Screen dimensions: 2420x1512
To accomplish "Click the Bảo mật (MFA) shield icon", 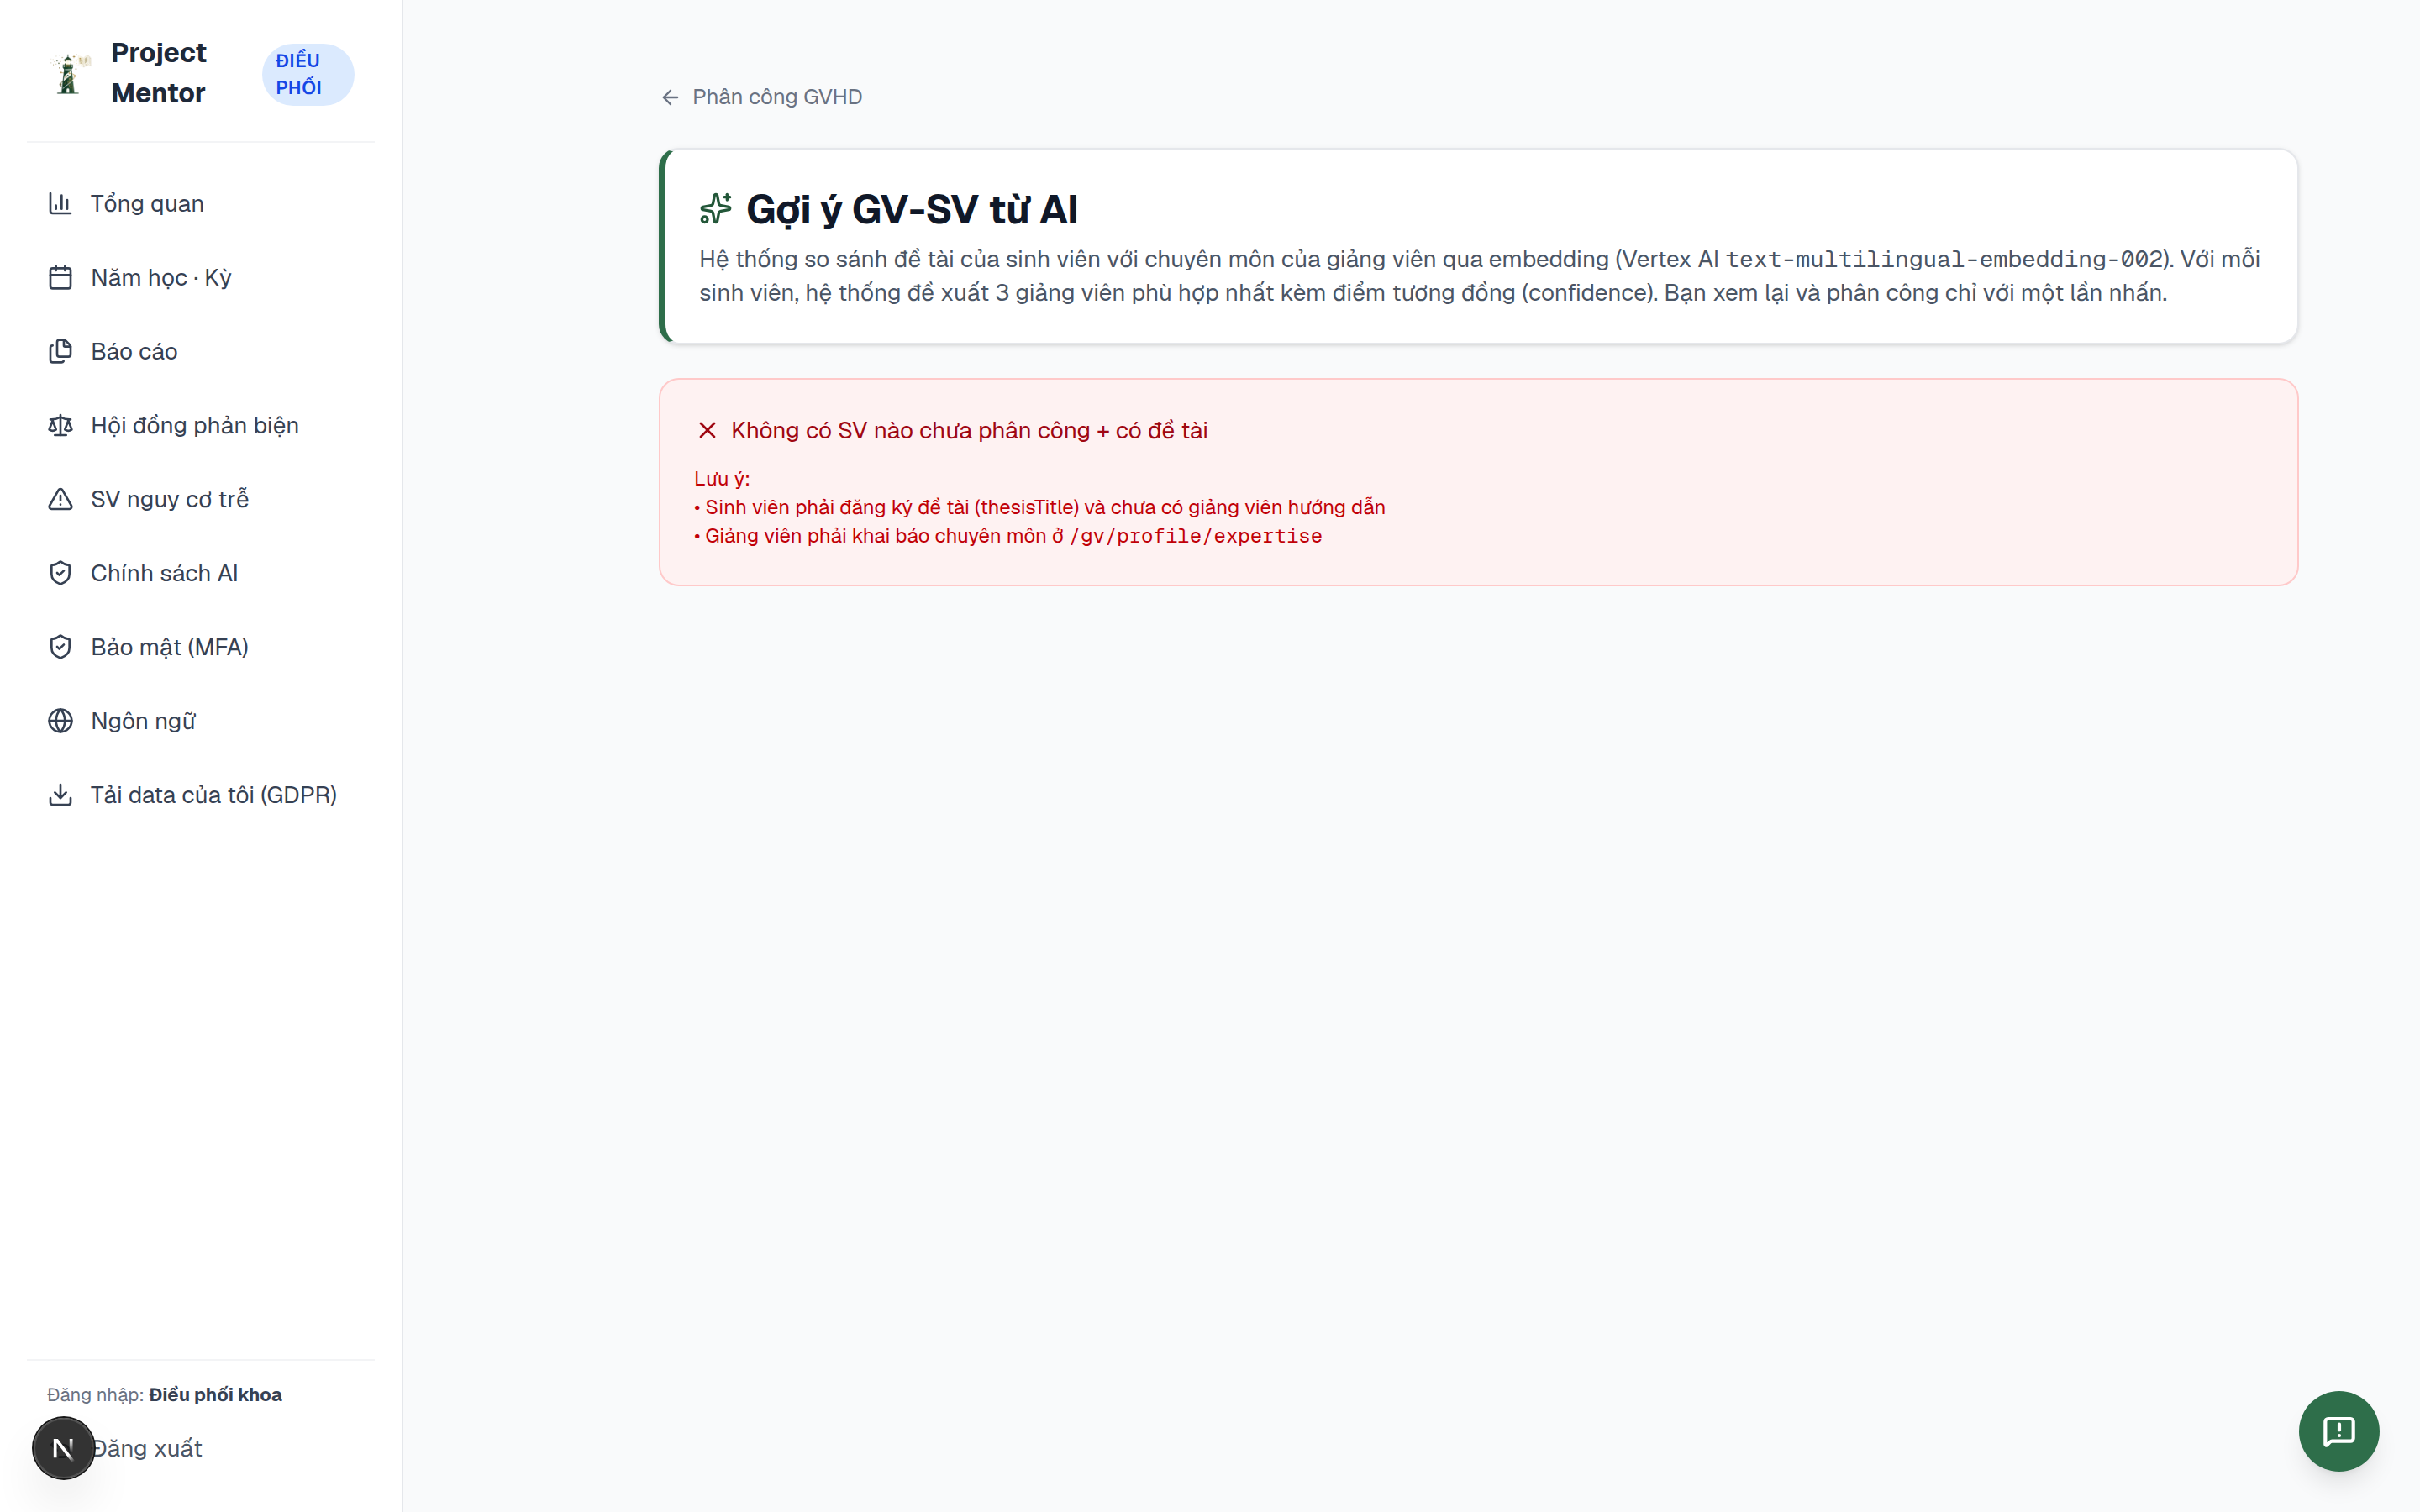I will 60,648.
